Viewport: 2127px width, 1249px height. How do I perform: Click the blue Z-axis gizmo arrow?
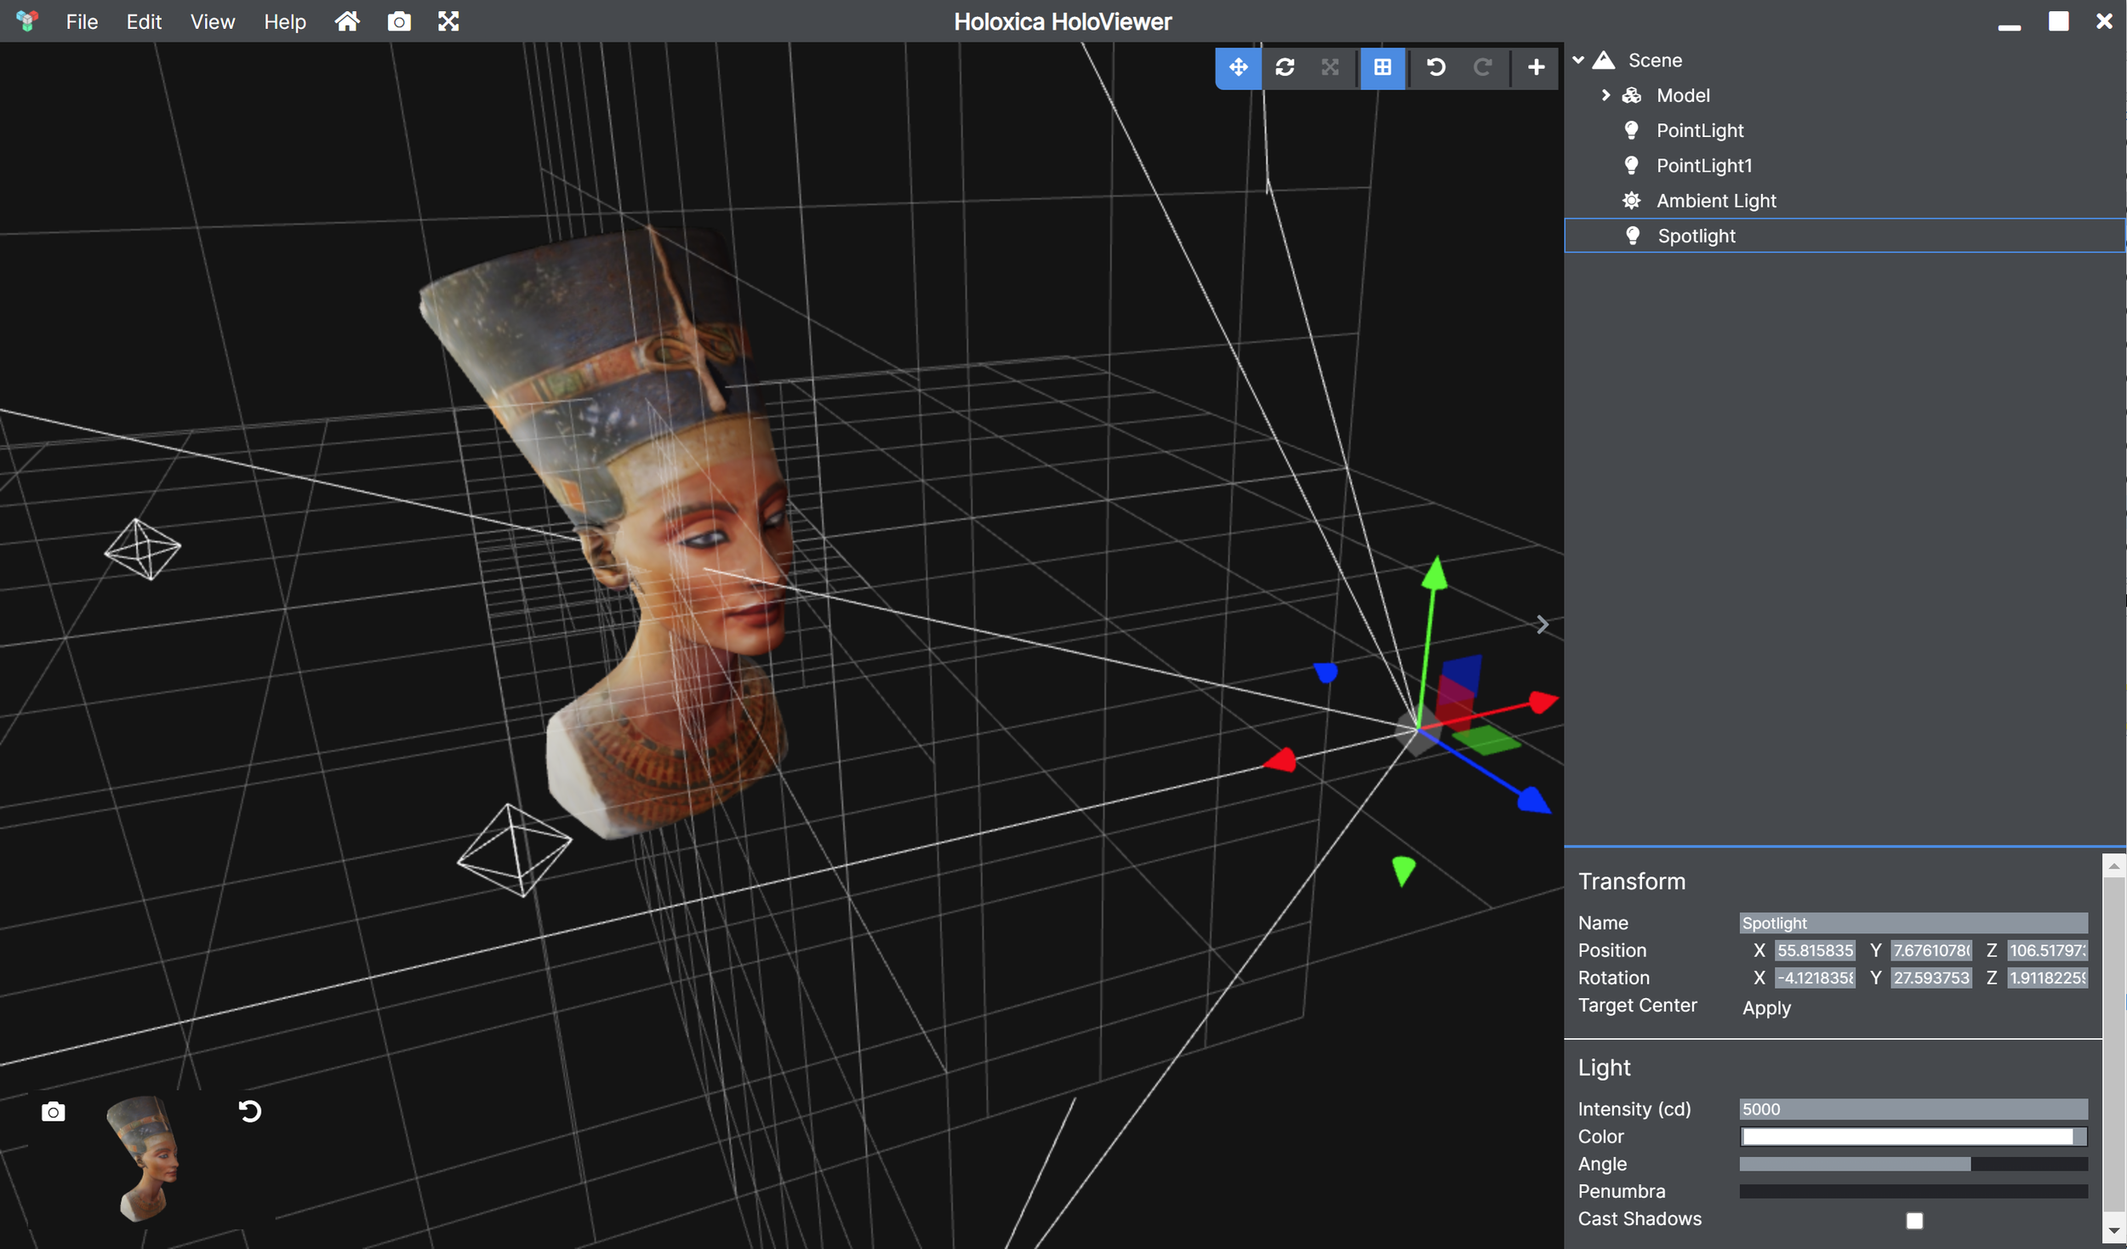(1533, 801)
